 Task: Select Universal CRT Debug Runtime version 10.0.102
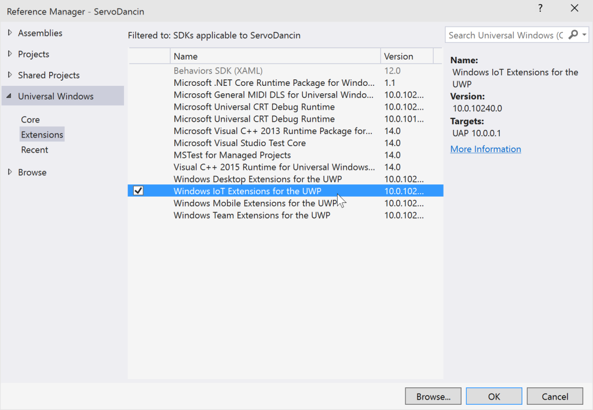click(285, 107)
